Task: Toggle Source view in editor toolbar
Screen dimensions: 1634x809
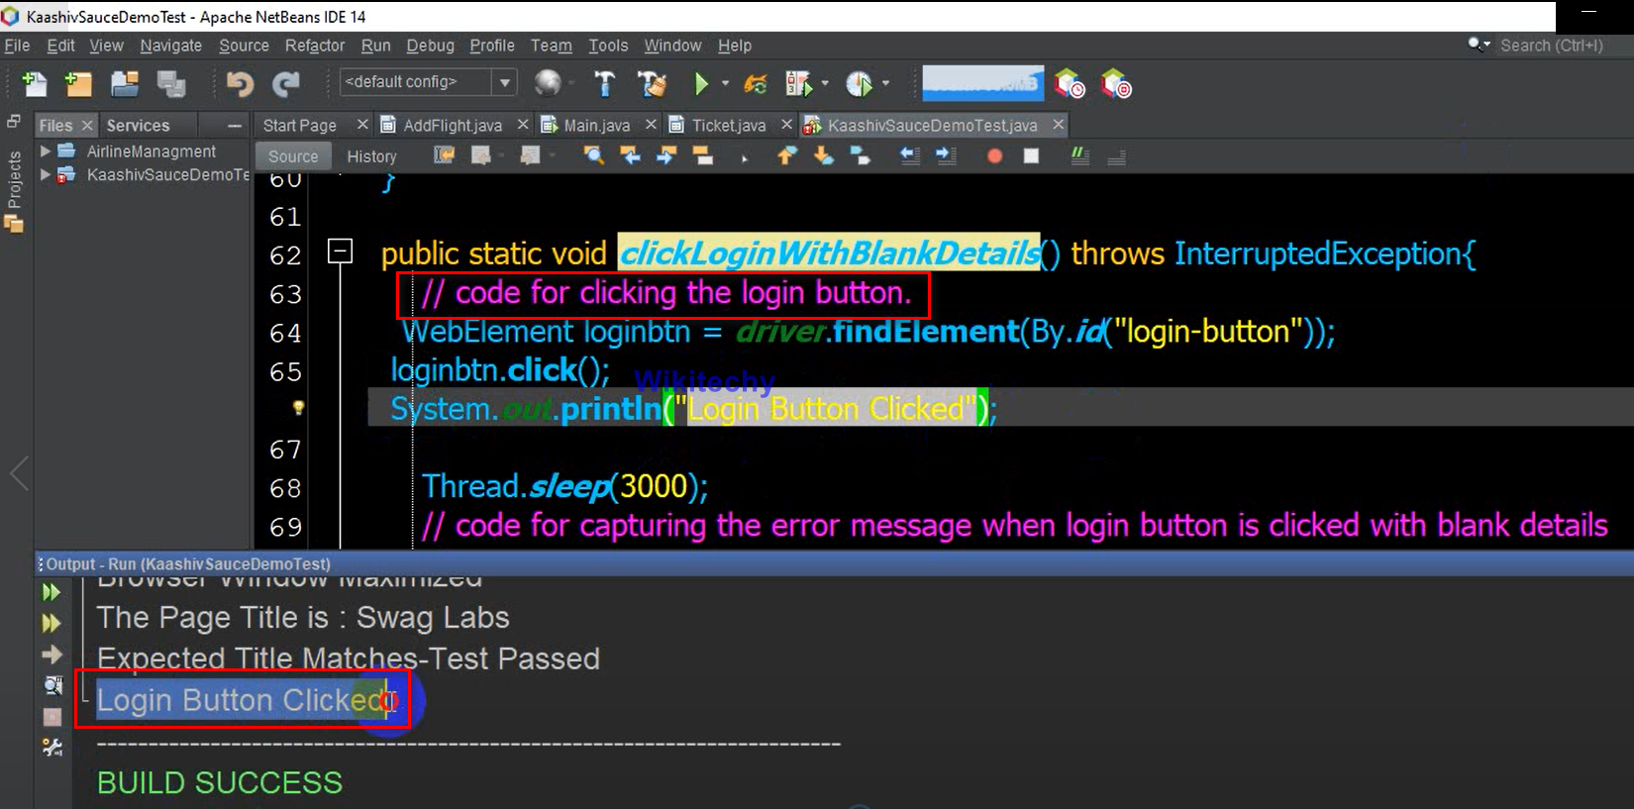Action: pyautogui.click(x=293, y=156)
